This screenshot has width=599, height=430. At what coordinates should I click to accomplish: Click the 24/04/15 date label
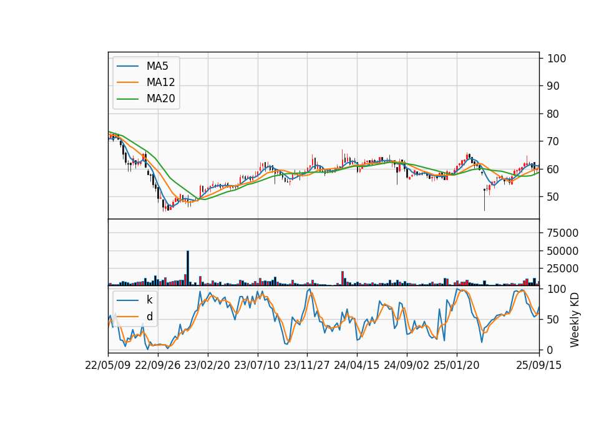[357, 365]
